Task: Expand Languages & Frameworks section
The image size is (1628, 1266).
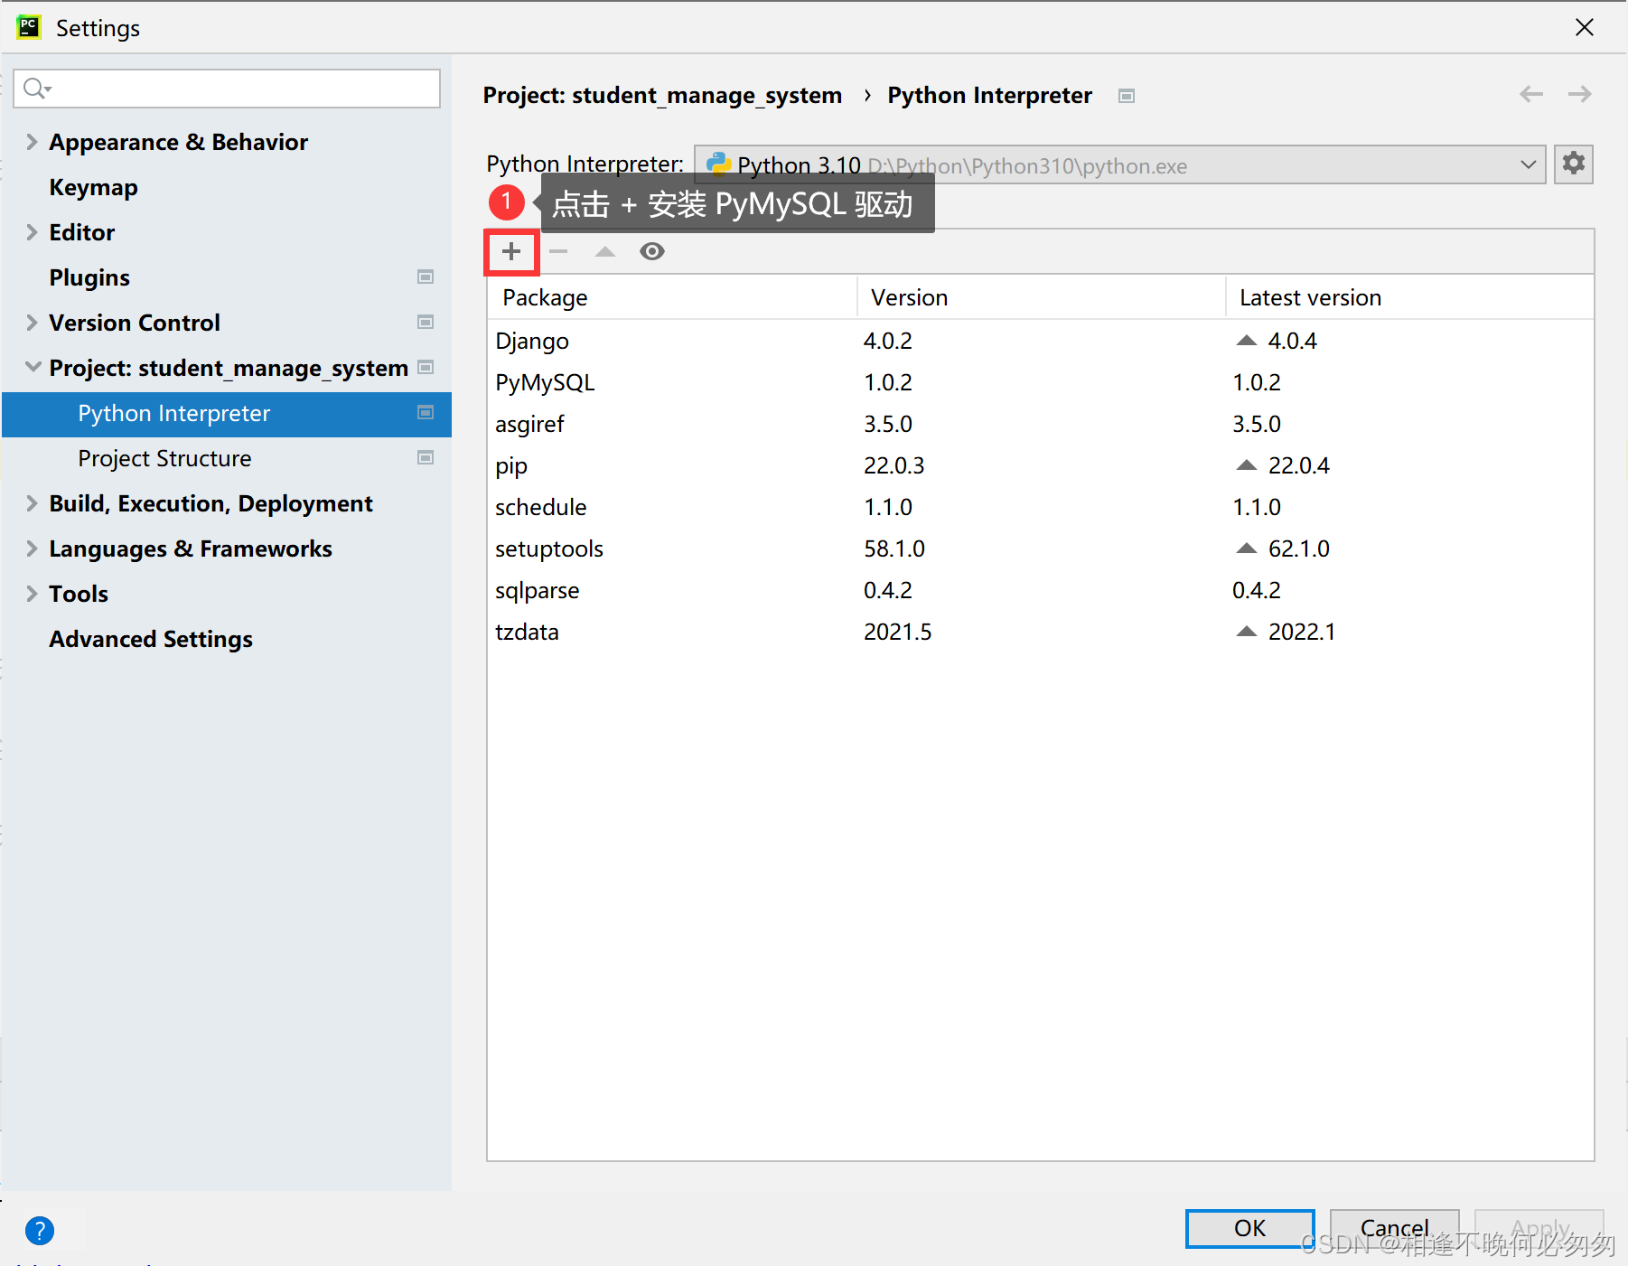Action: (32, 549)
